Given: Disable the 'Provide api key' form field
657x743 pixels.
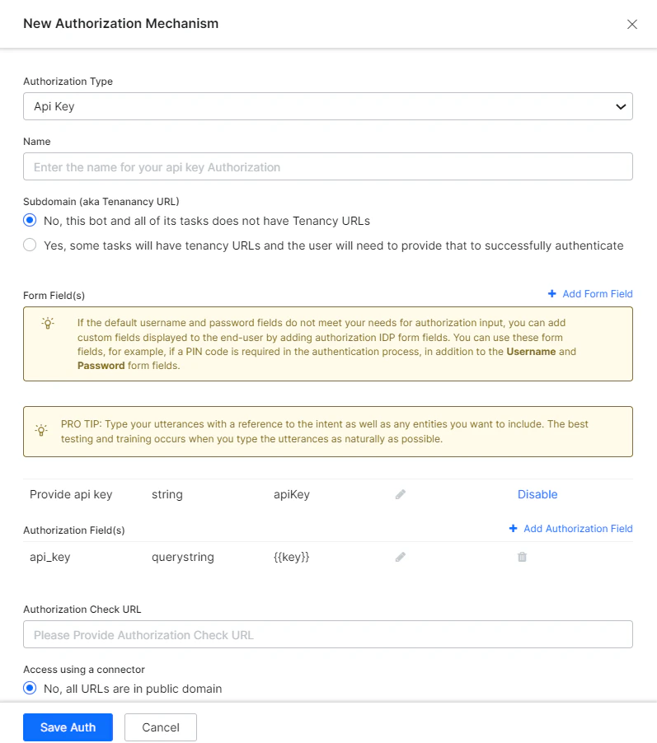Looking at the screenshot, I should 537,494.
